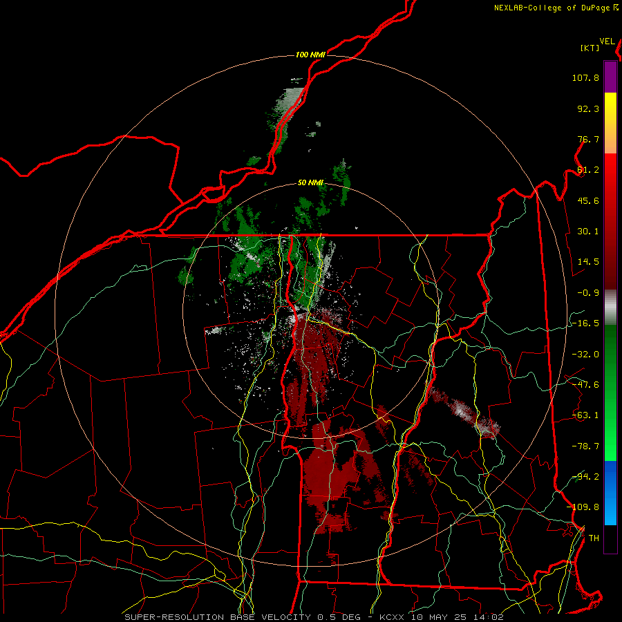The width and height of the screenshot is (622, 622).
Task: Select the -78.7 scale value
Action: pyautogui.click(x=585, y=446)
